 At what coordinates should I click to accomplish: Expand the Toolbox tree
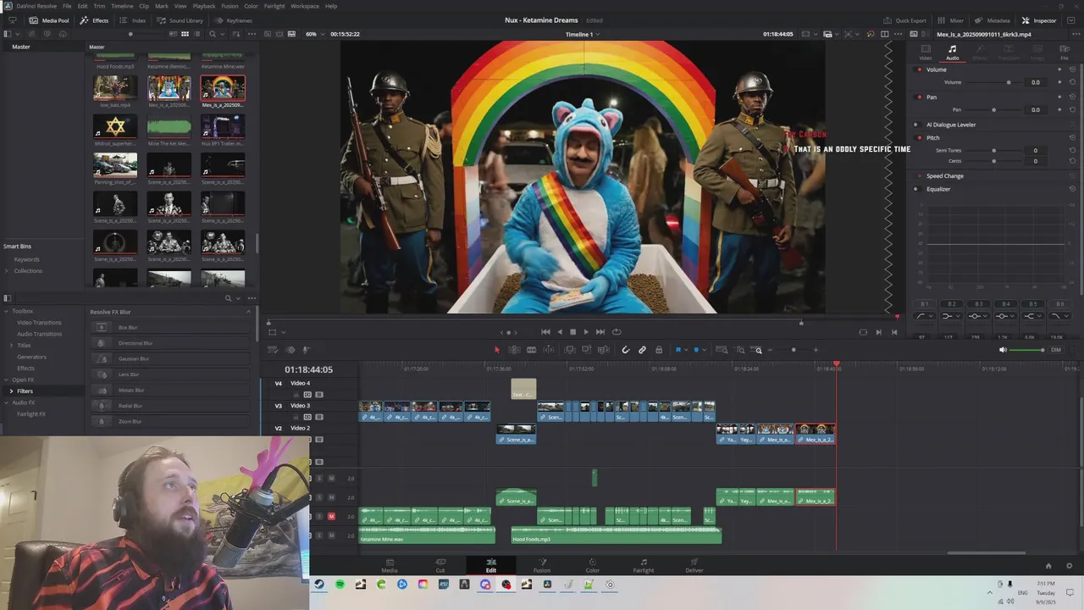[7, 311]
